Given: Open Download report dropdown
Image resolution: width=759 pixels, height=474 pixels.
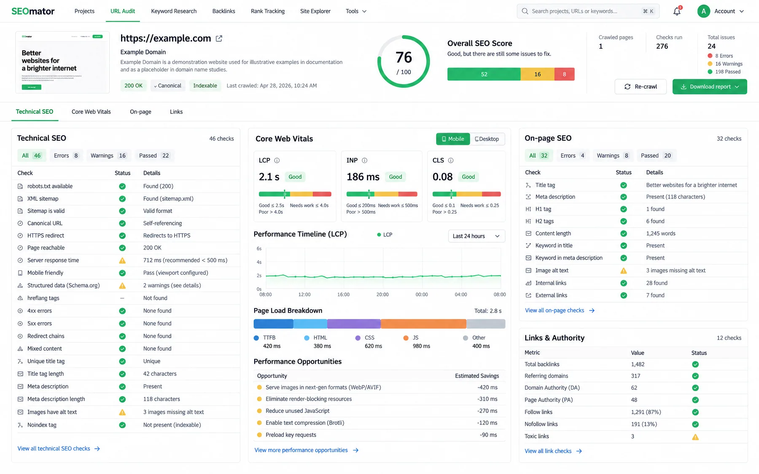Looking at the screenshot, I should (710, 87).
